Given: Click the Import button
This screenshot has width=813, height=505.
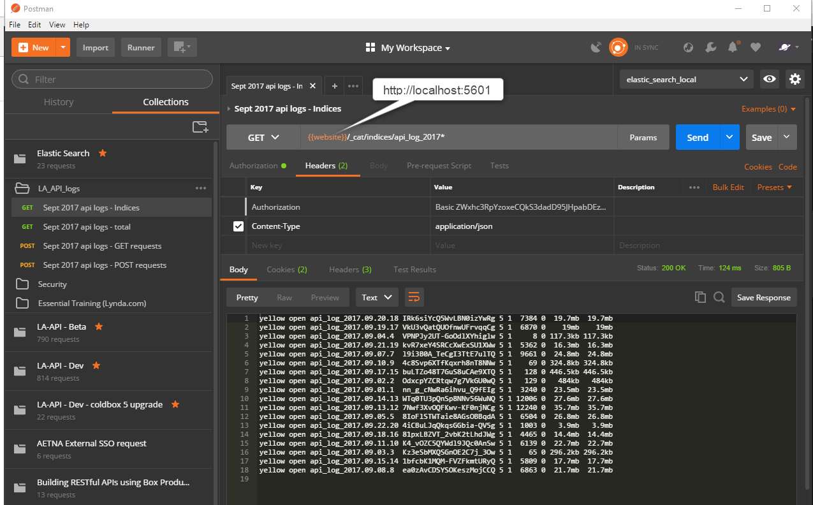Looking at the screenshot, I should tap(96, 47).
